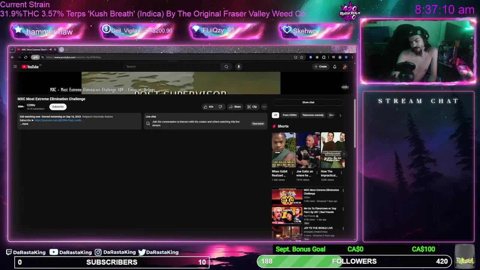Open options for MXC Most Extreme sidebar video
The height and width of the screenshot is (270, 480).
[343, 190]
